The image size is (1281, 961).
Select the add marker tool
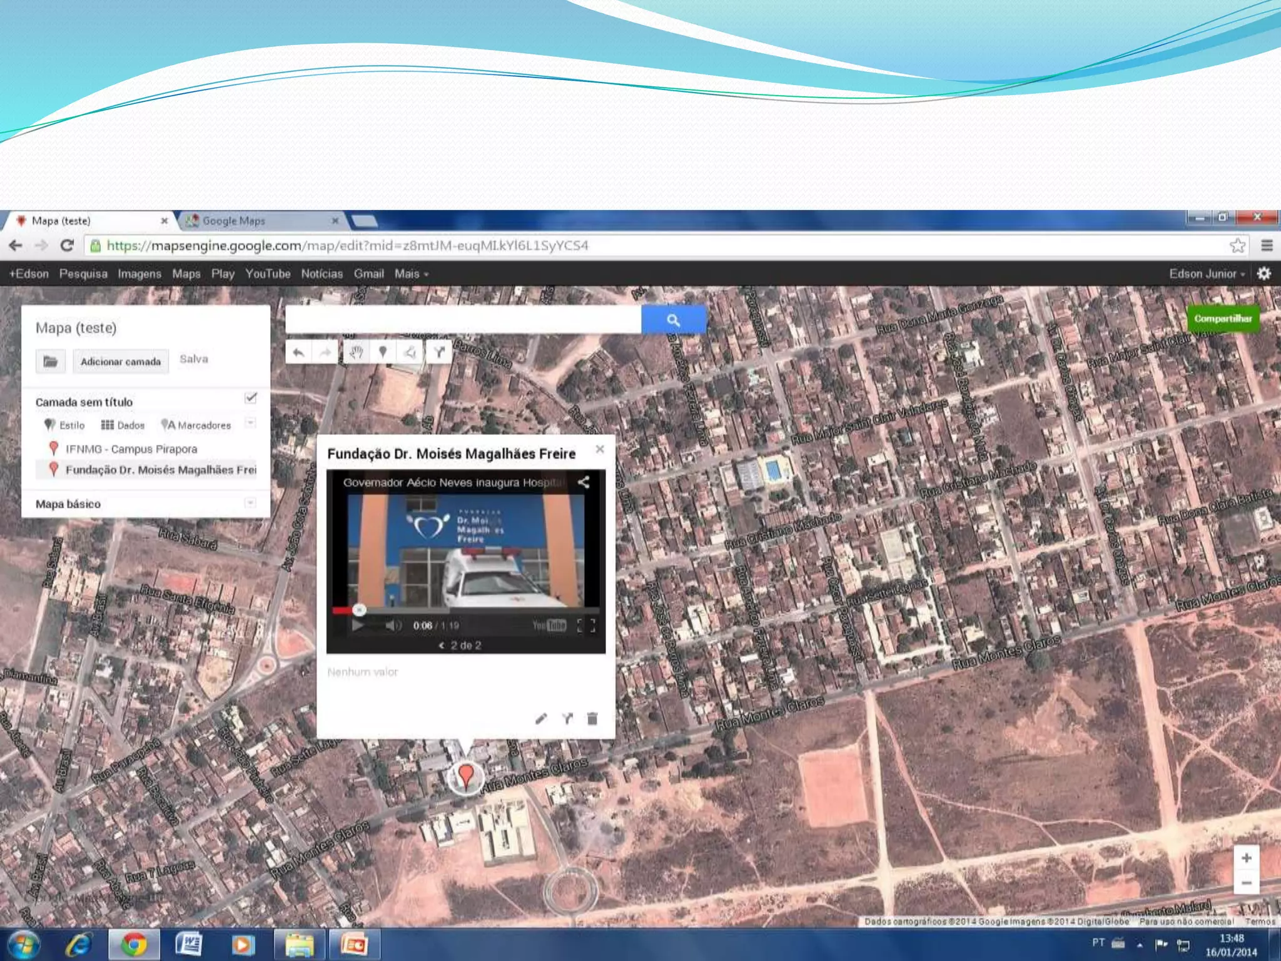tap(383, 352)
